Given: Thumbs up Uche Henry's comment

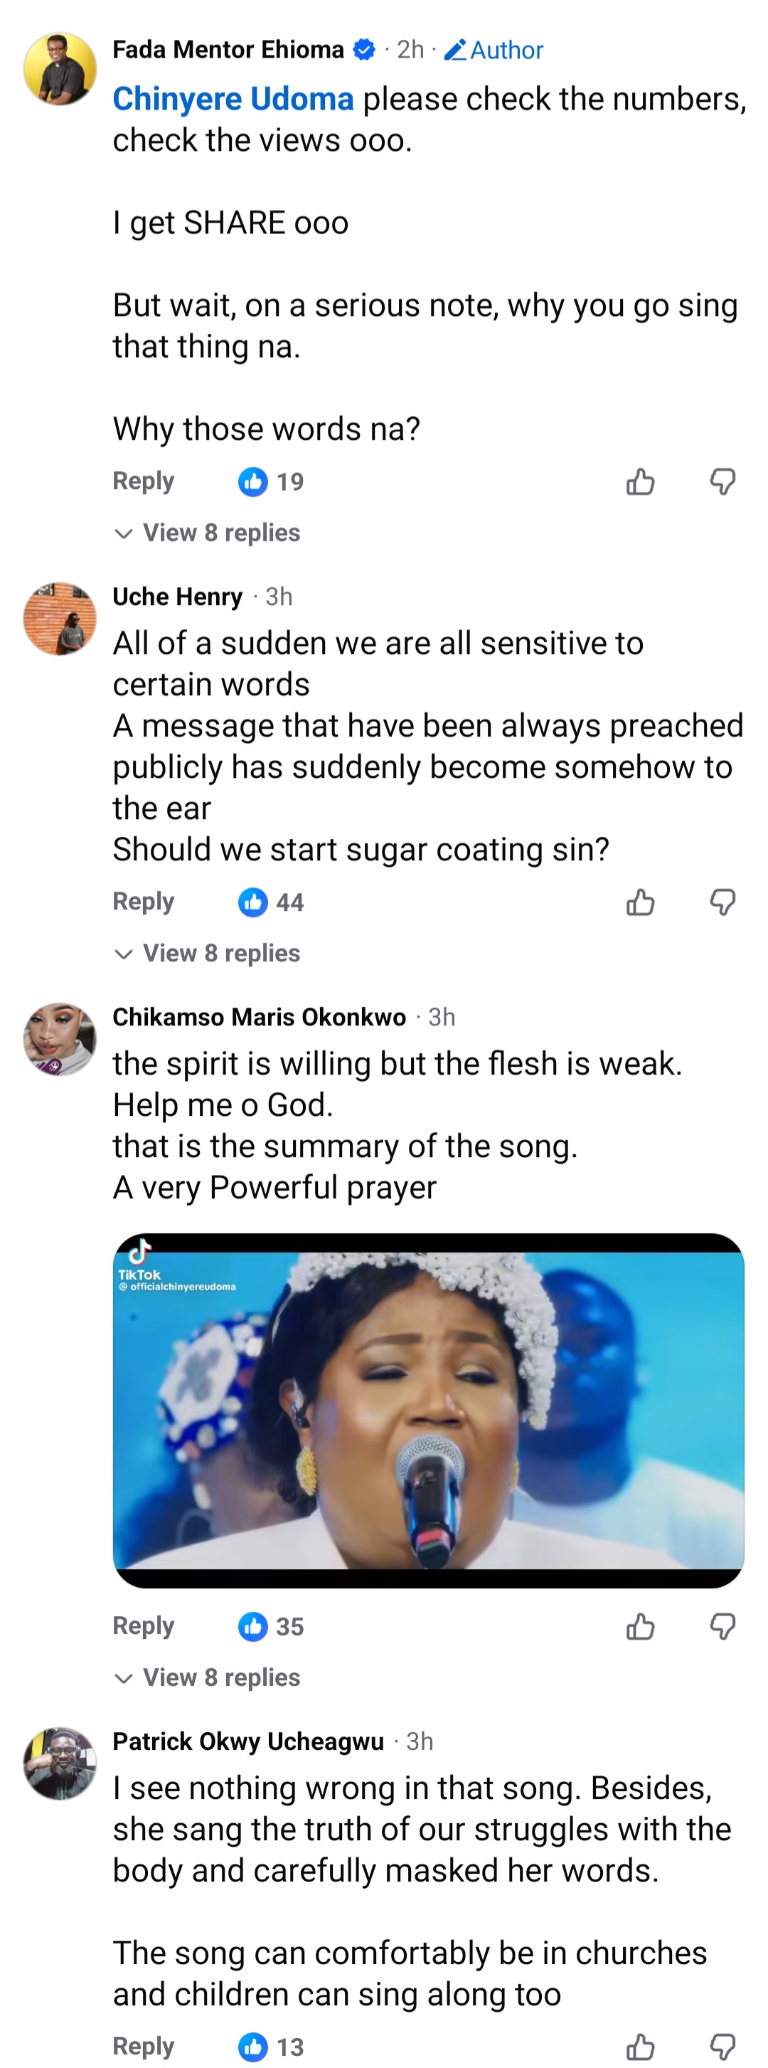Looking at the screenshot, I should [x=639, y=902].
